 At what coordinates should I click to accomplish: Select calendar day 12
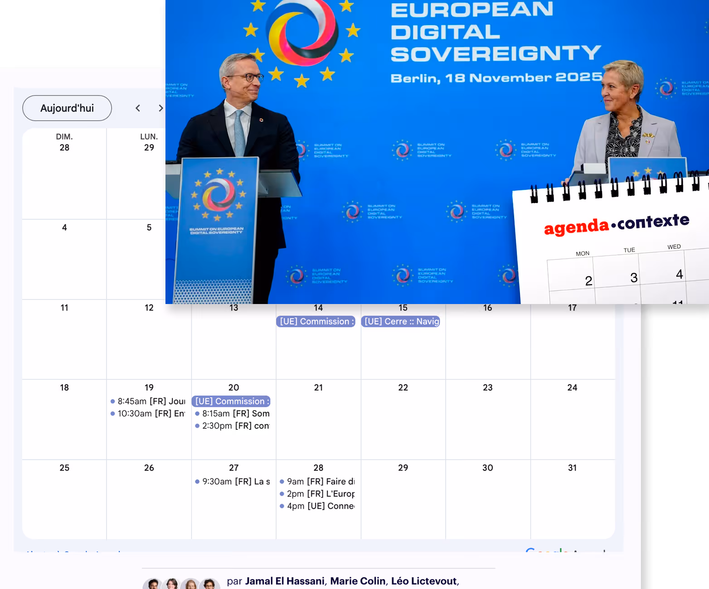[149, 308]
